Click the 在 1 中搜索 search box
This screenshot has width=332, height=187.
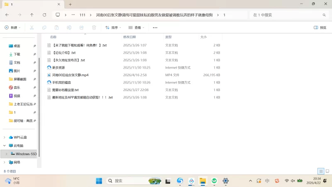289,15
